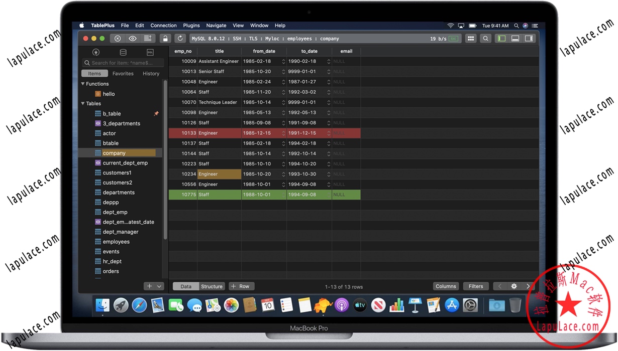The image size is (618, 351).
Task: Click the database icon above the sidebar
Action: [123, 52]
